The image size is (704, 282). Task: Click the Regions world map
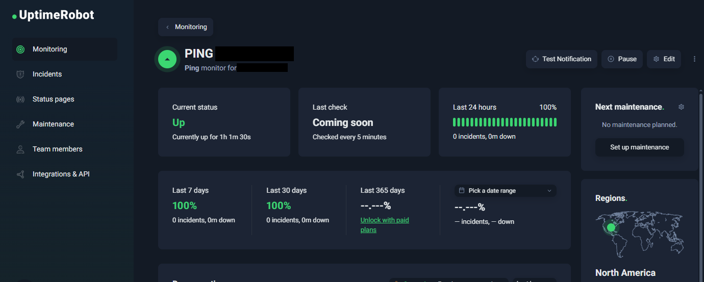pos(639,235)
